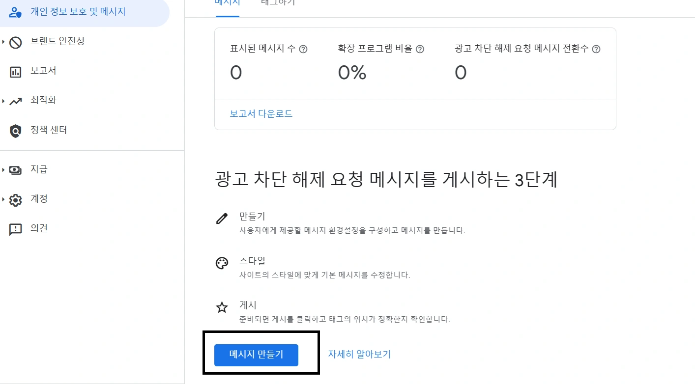Click the Optimization trending-arrow icon
Image resolution: width=695 pixels, height=384 pixels.
coord(16,101)
